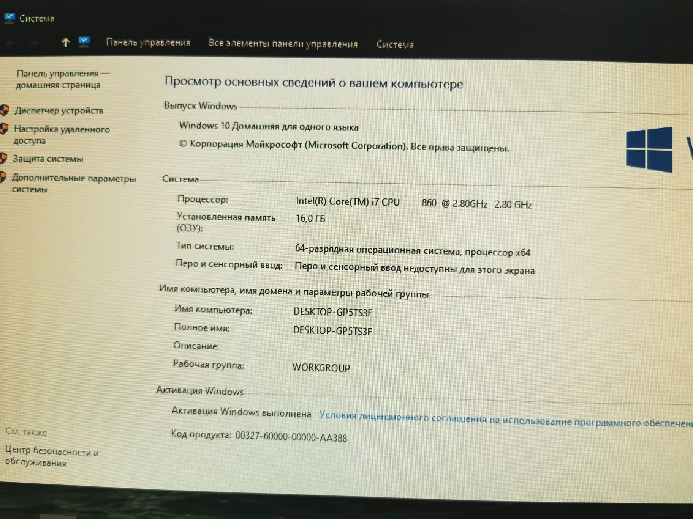Click installed memory value 16,0 ГБ

310,219
